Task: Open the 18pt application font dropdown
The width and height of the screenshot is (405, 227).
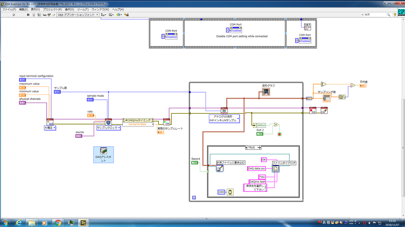Action: (x=78, y=15)
